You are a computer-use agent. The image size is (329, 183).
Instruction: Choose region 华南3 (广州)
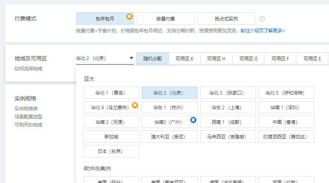coord(169,122)
